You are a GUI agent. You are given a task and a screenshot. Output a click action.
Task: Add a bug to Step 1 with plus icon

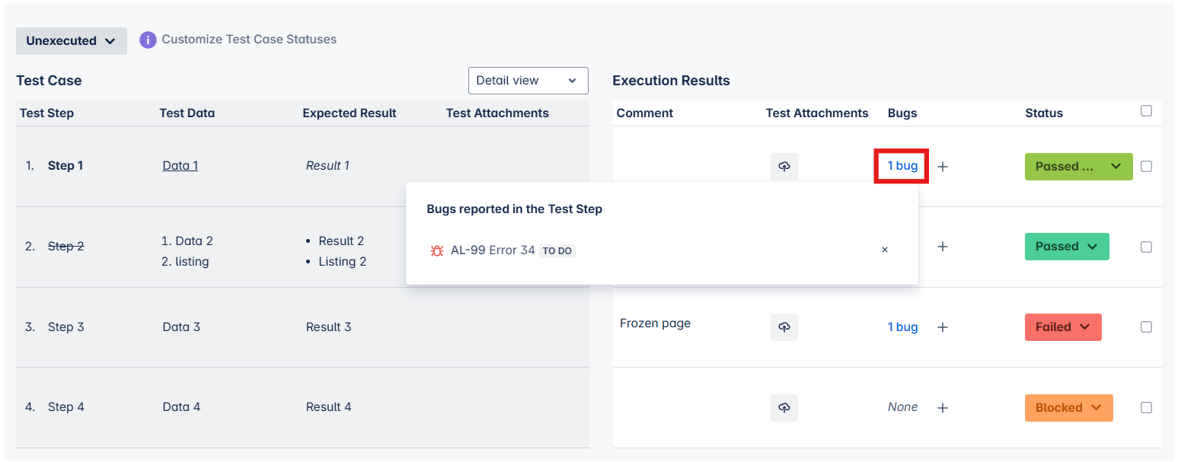[943, 167]
